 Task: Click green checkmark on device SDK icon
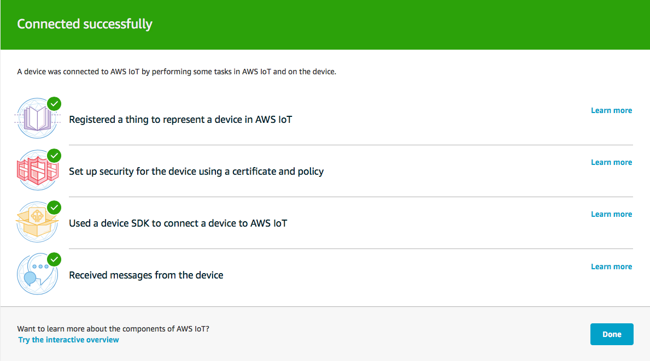[x=54, y=208]
